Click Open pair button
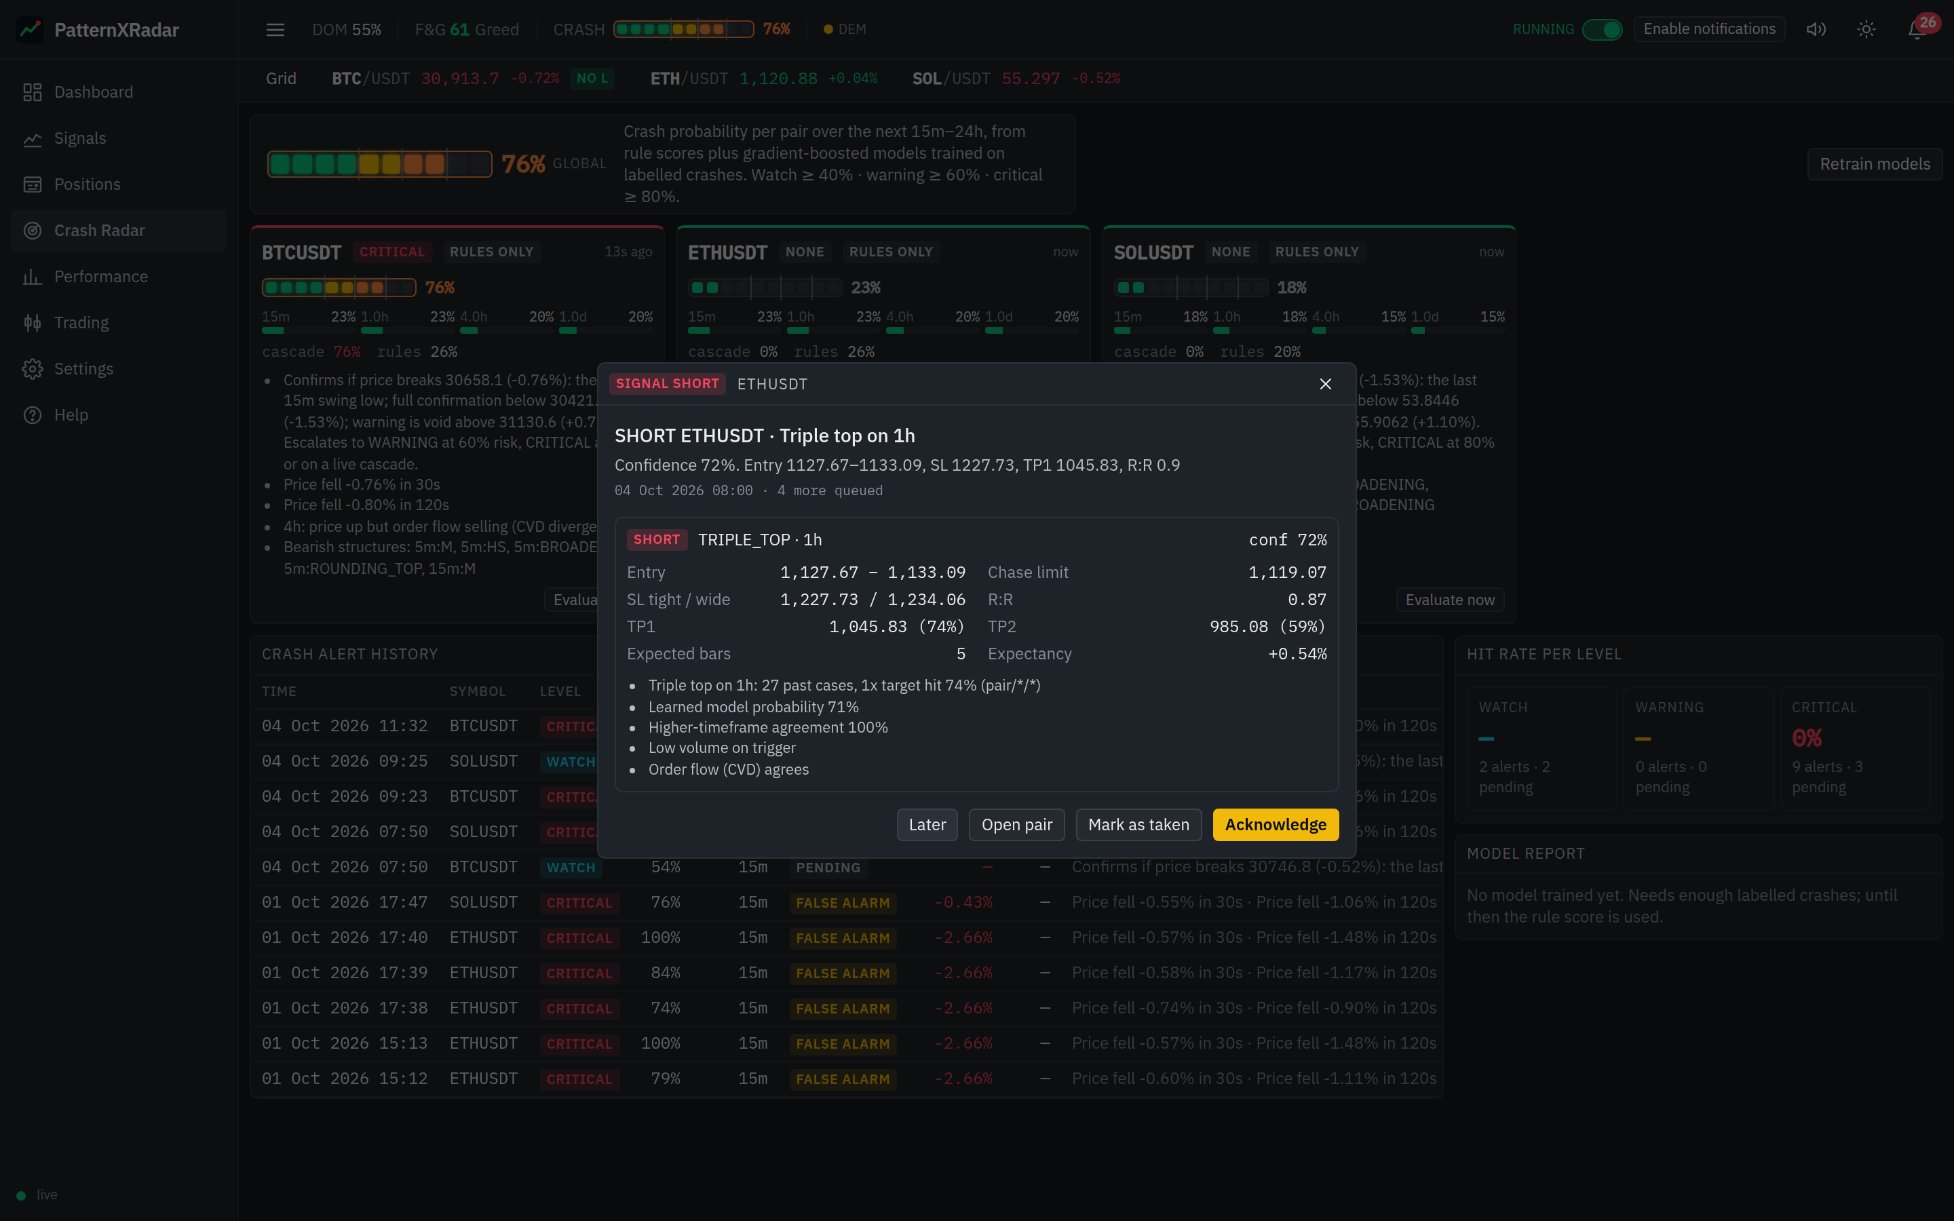 pos(1016,824)
